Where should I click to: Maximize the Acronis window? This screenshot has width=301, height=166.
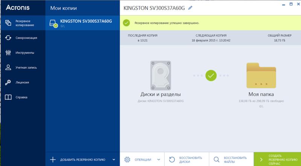pos(291,4)
